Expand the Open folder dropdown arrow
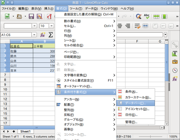Screen dimensions: 180x140 [x=25, y=16]
